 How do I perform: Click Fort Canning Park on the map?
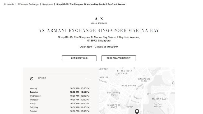coord(113,94)
